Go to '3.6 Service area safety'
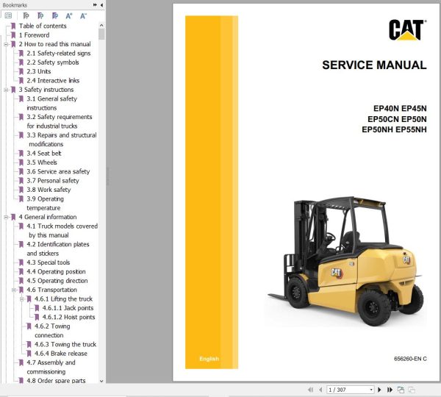The width and height of the screenshot is (441, 397). point(58,171)
